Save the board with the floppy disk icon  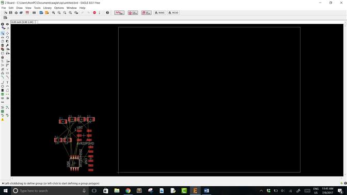coord(11,12)
